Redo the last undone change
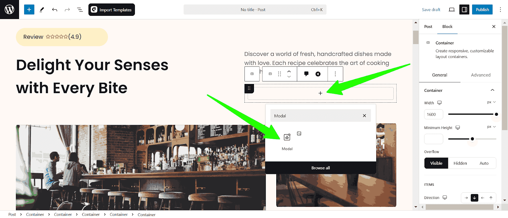The width and height of the screenshot is (508, 218). click(67, 10)
